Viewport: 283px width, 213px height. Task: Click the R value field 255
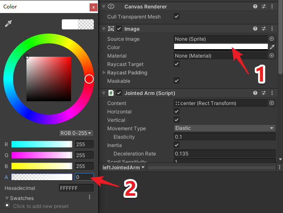84,144
